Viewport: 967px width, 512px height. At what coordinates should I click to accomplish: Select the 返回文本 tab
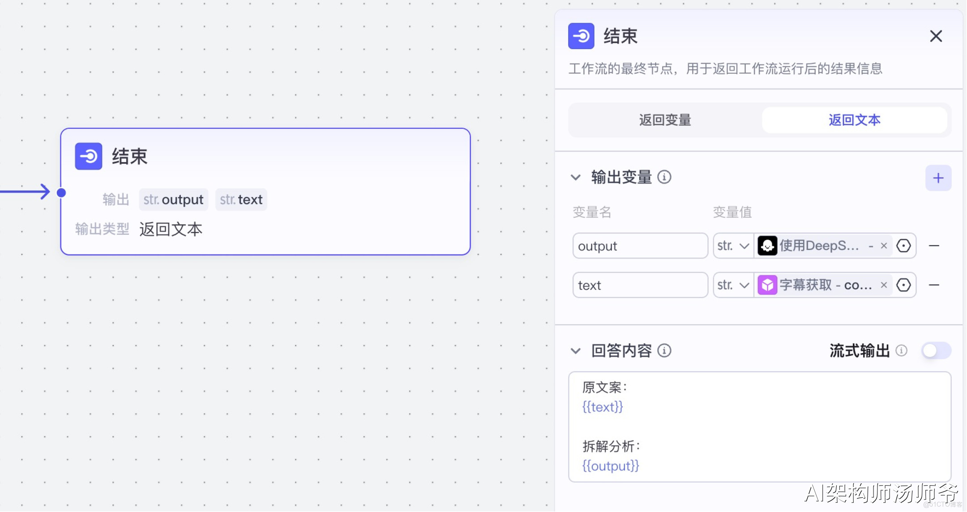pyautogui.click(x=854, y=120)
